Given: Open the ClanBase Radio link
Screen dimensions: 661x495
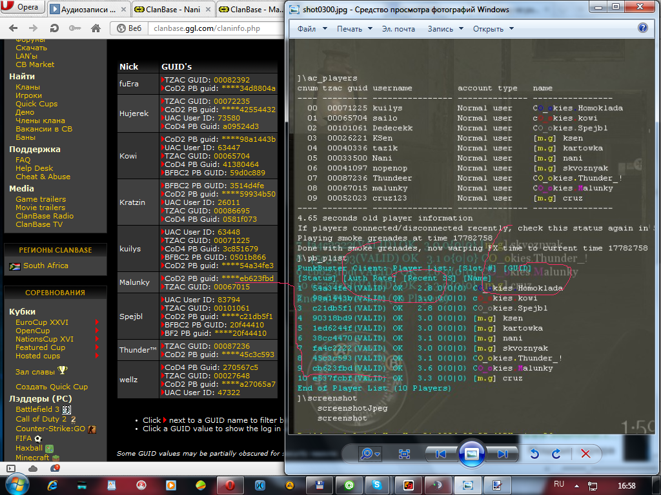Looking at the screenshot, I should point(45,215).
